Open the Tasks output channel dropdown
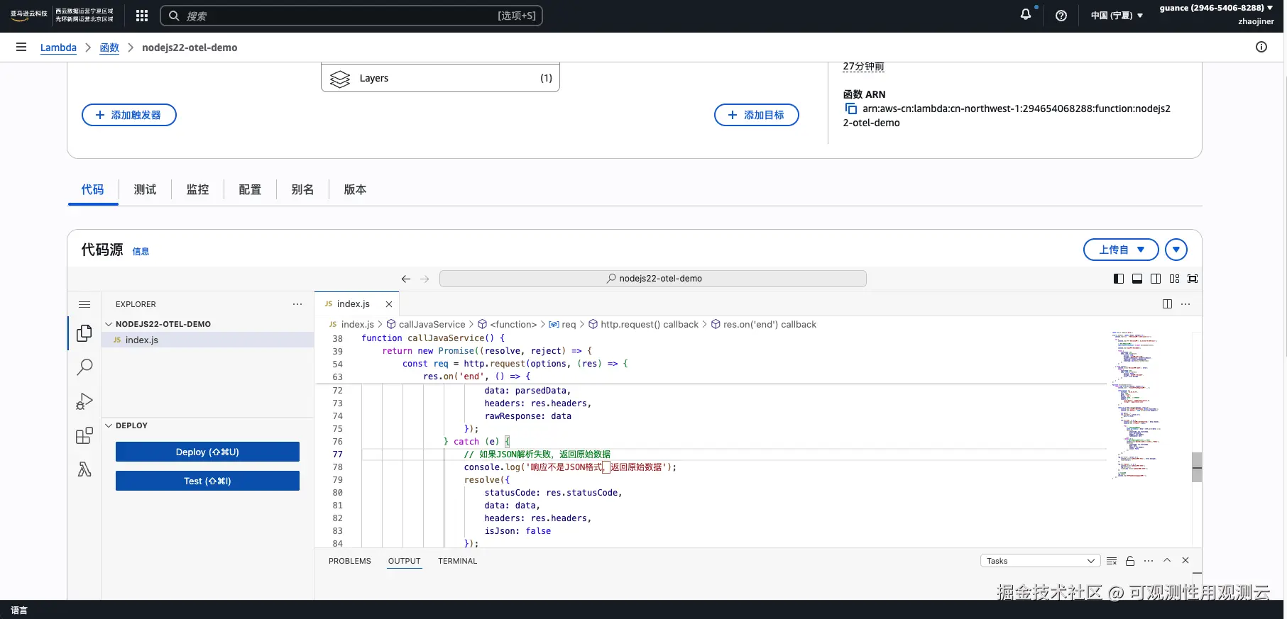1287x619 pixels. (1040, 561)
